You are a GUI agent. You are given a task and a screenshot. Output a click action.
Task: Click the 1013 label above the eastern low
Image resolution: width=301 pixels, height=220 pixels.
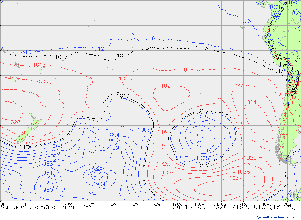(x=202, y=111)
